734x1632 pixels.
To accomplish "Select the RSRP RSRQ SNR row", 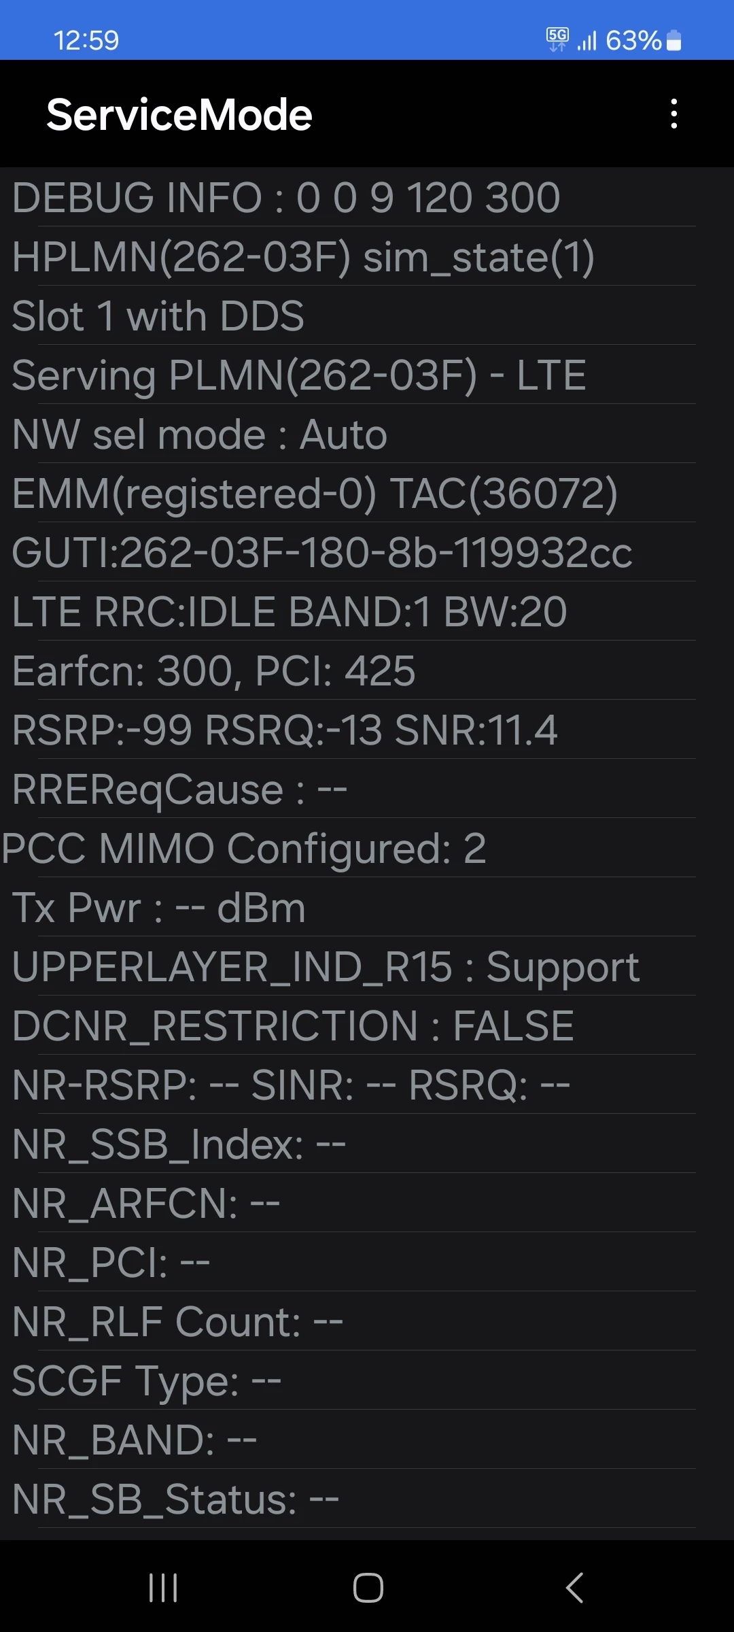I will tap(367, 730).
